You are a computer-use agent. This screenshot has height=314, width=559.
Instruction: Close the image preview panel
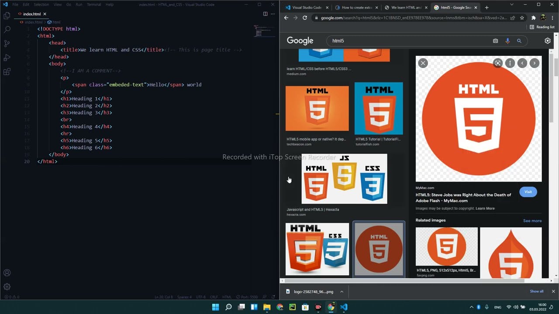pyautogui.click(x=423, y=63)
